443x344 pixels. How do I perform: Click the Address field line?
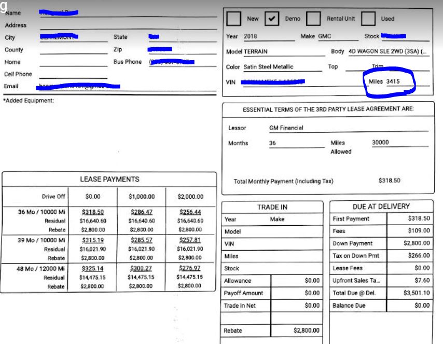pyautogui.click(x=129, y=25)
